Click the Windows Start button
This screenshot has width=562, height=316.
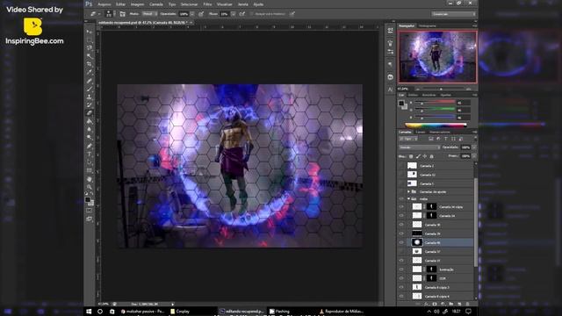click(89, 312)
